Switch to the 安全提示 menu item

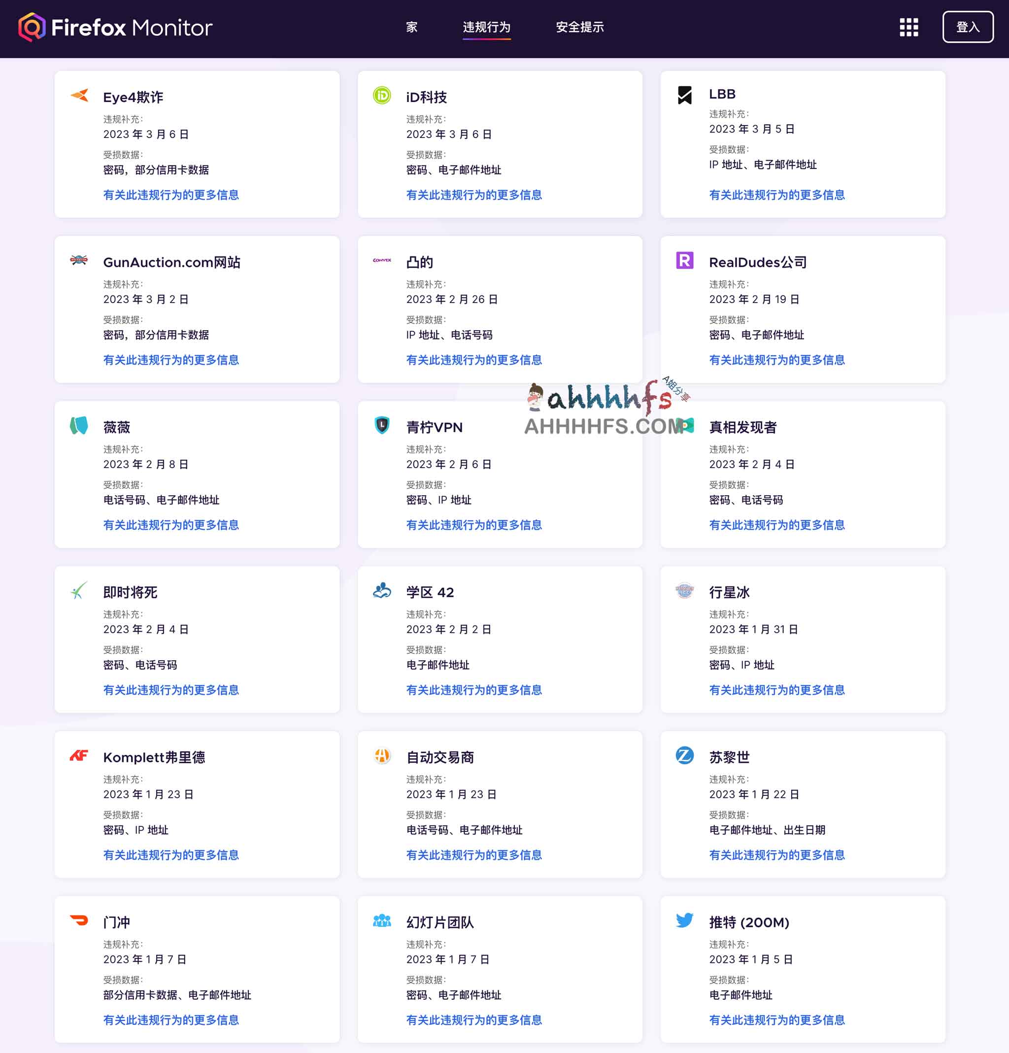click(579, 27)
